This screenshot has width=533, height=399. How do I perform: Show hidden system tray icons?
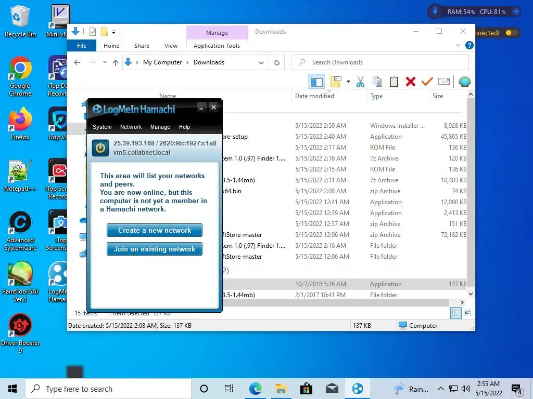click(440, 389)
